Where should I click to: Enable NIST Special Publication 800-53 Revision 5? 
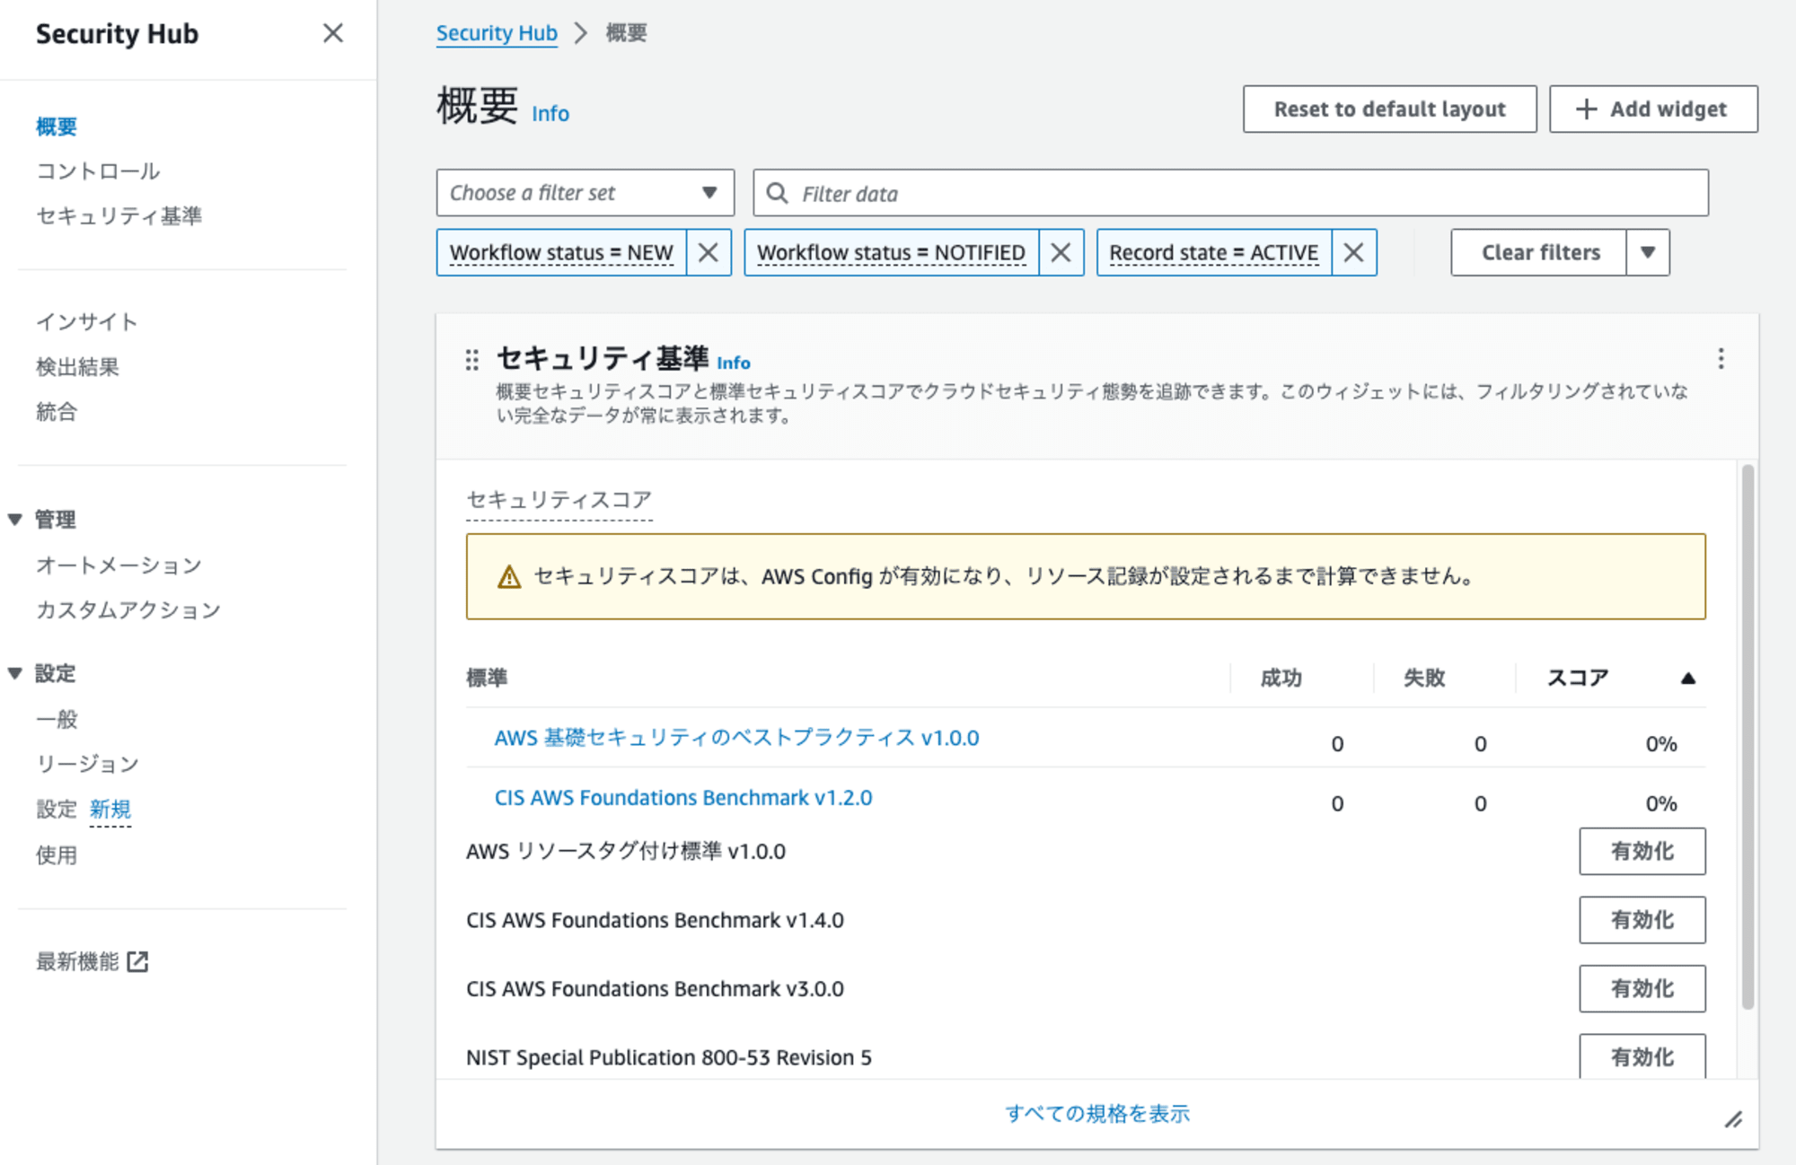[1642, 1056]
